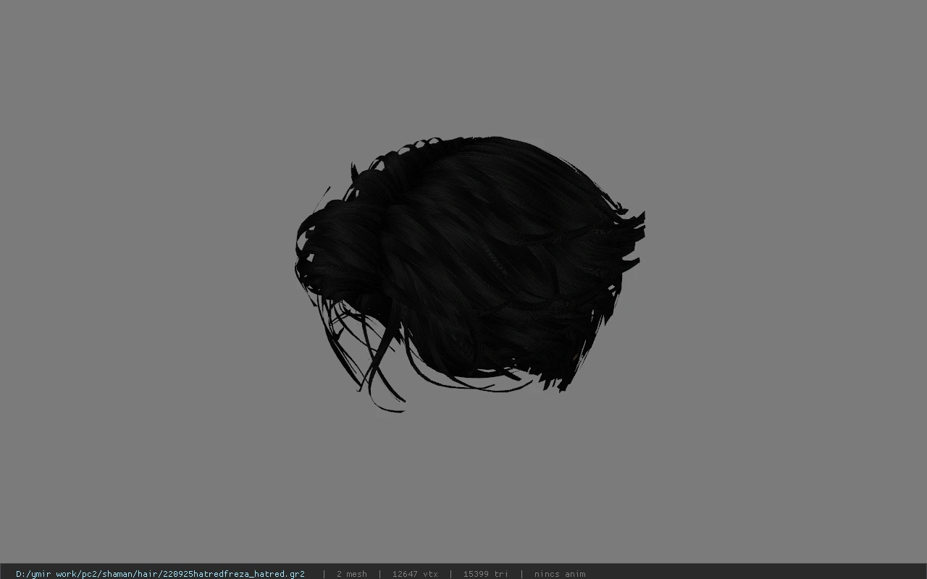Click the "12647 vtx" vertex count
Viewport: 927px width, 579px height.
coord(415,574)
